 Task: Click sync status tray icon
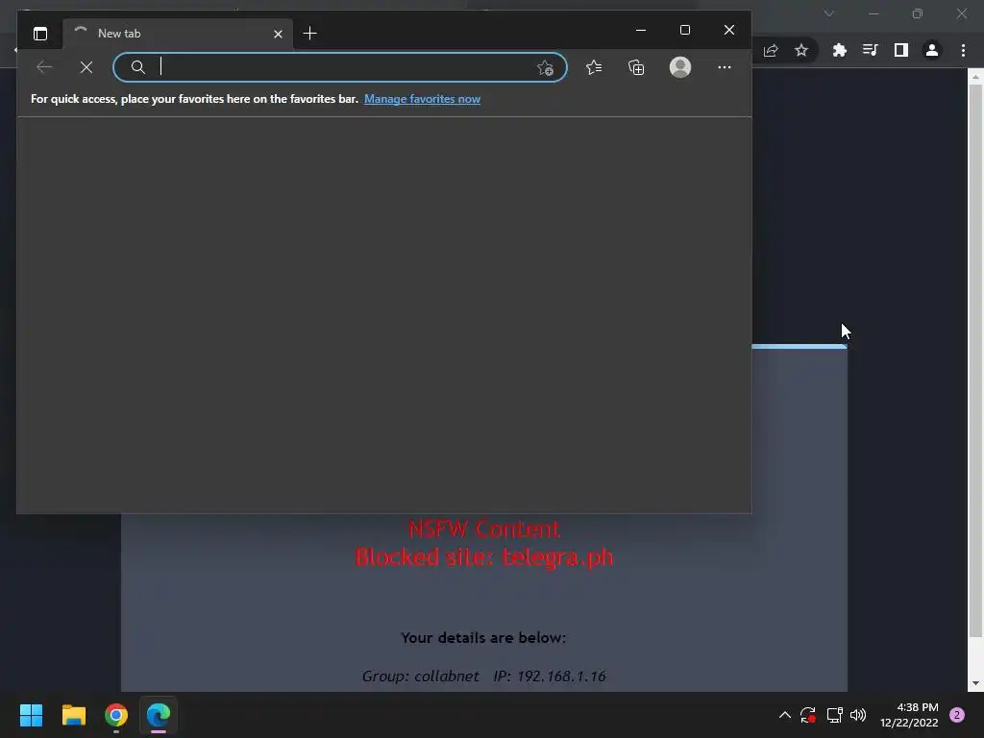tap(808, 715)
